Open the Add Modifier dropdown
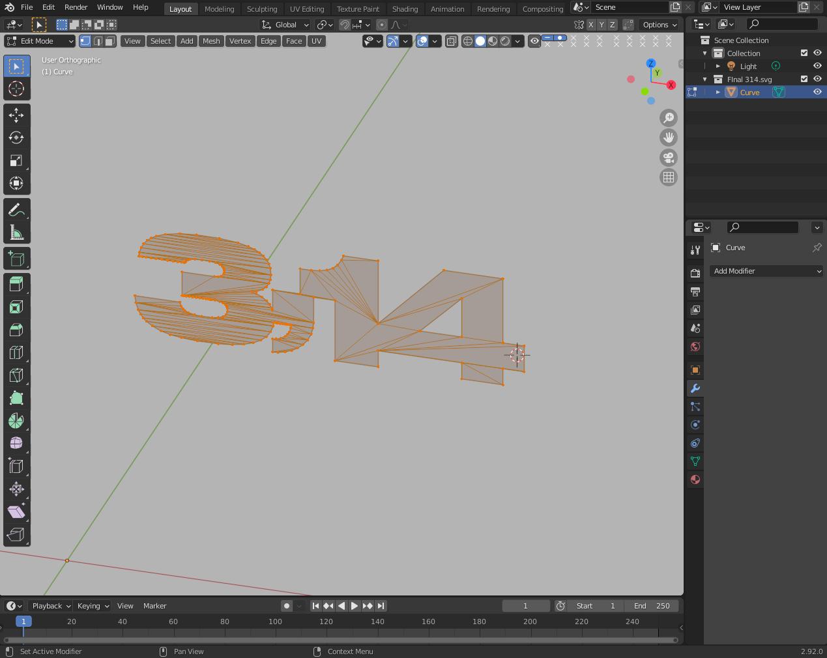The width and height of the screenshot is (827, 658). (x=766, y=271)
